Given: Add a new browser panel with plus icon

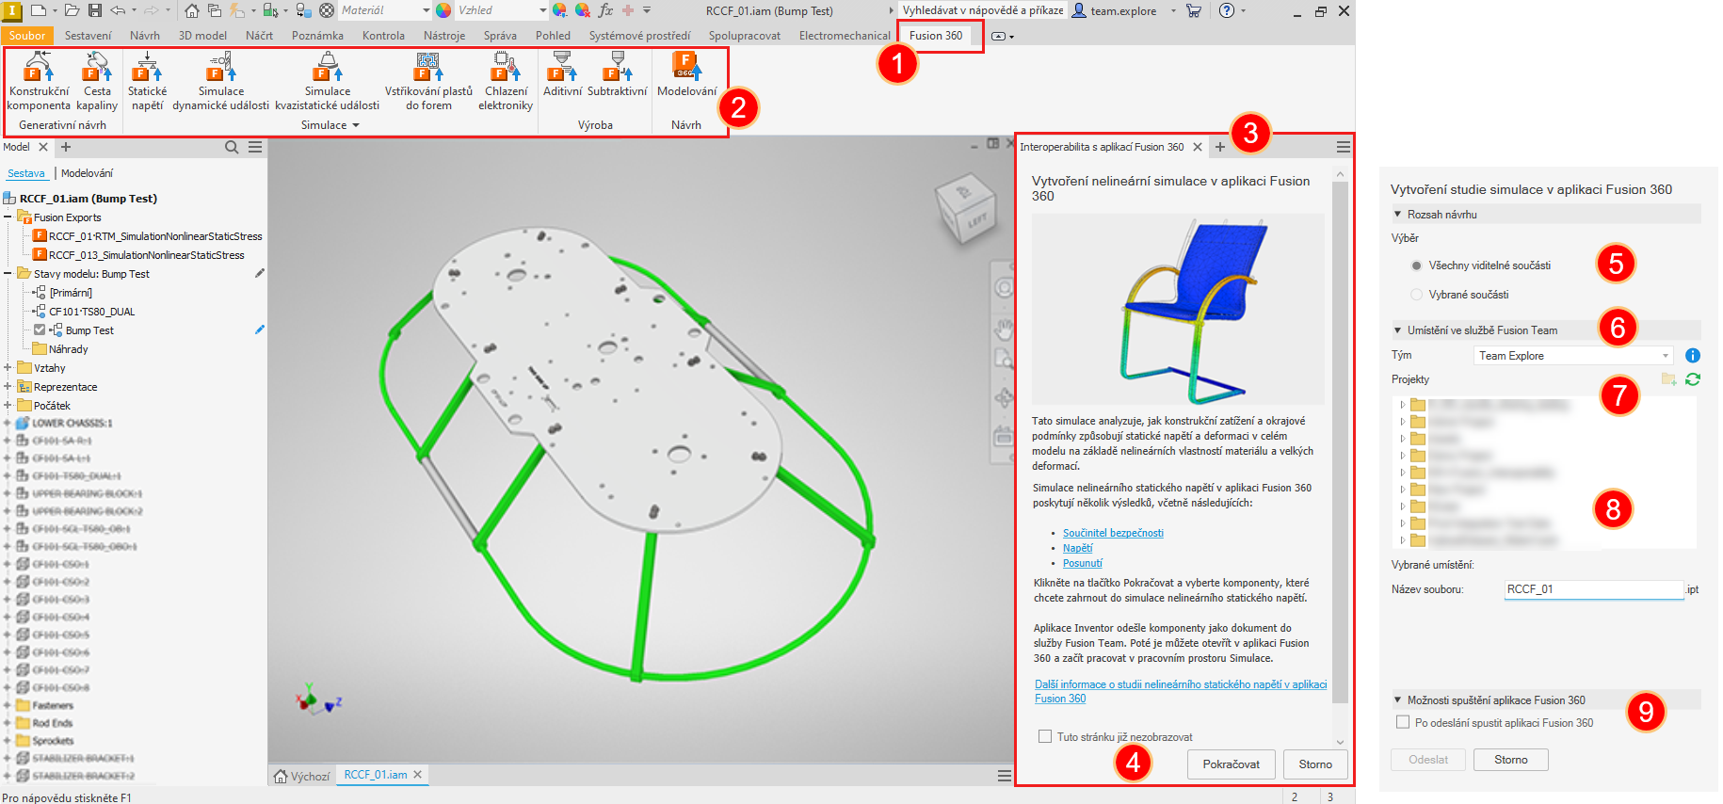Looking at the screenshot, I should coord(66,147).
